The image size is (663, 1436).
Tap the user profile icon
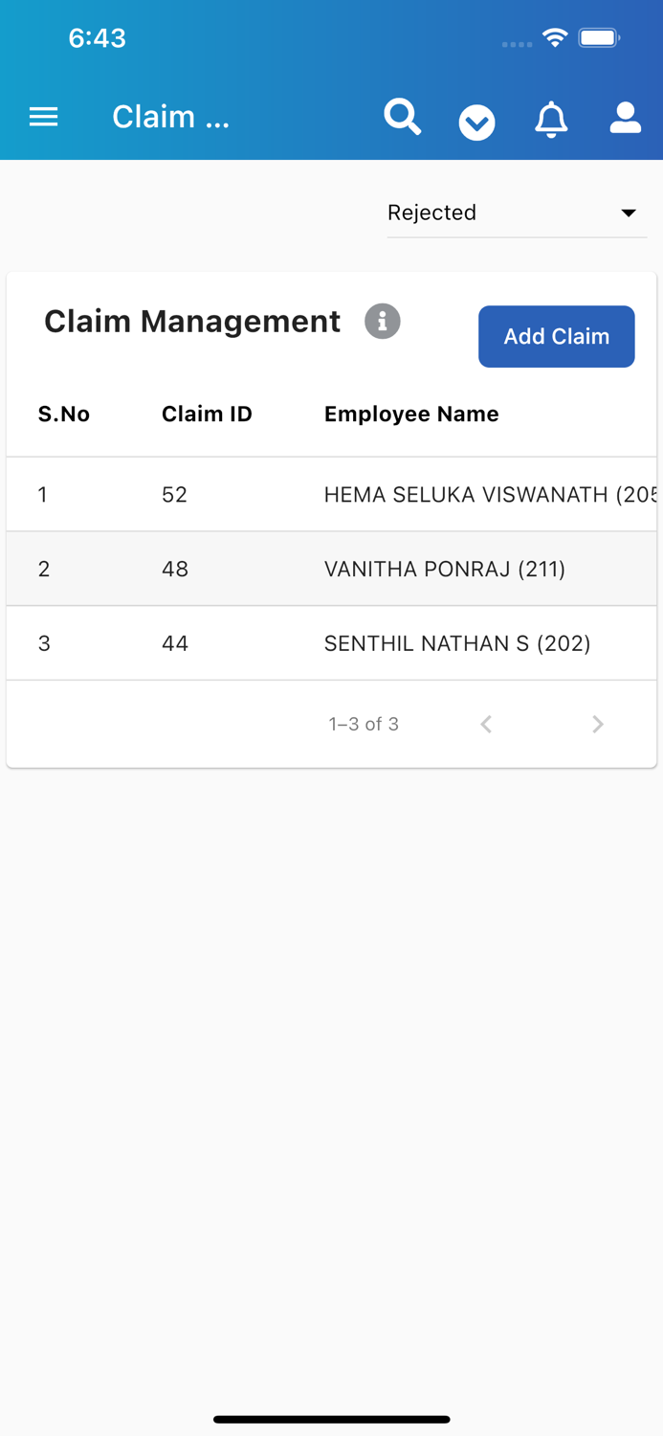click(625, 118)
